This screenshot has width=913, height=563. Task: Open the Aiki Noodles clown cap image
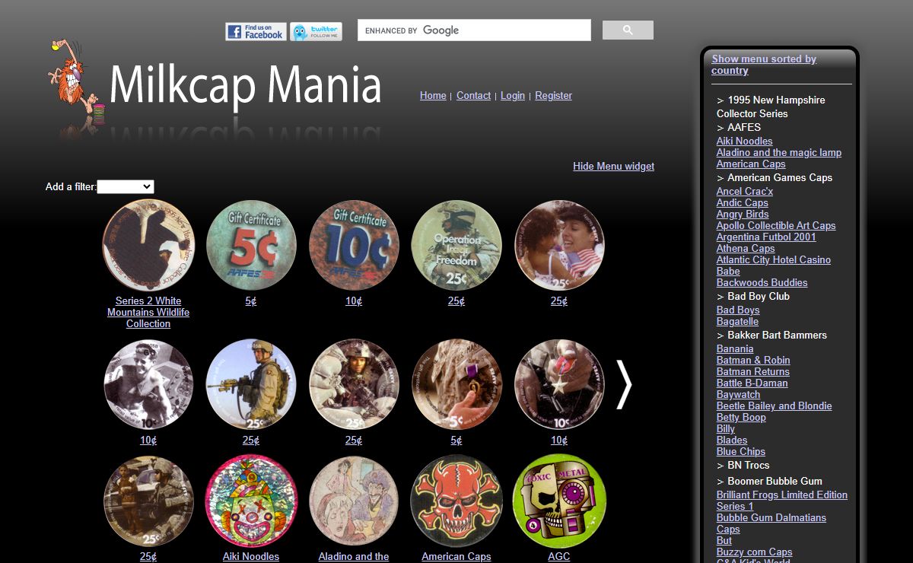[x=251, y=502]
